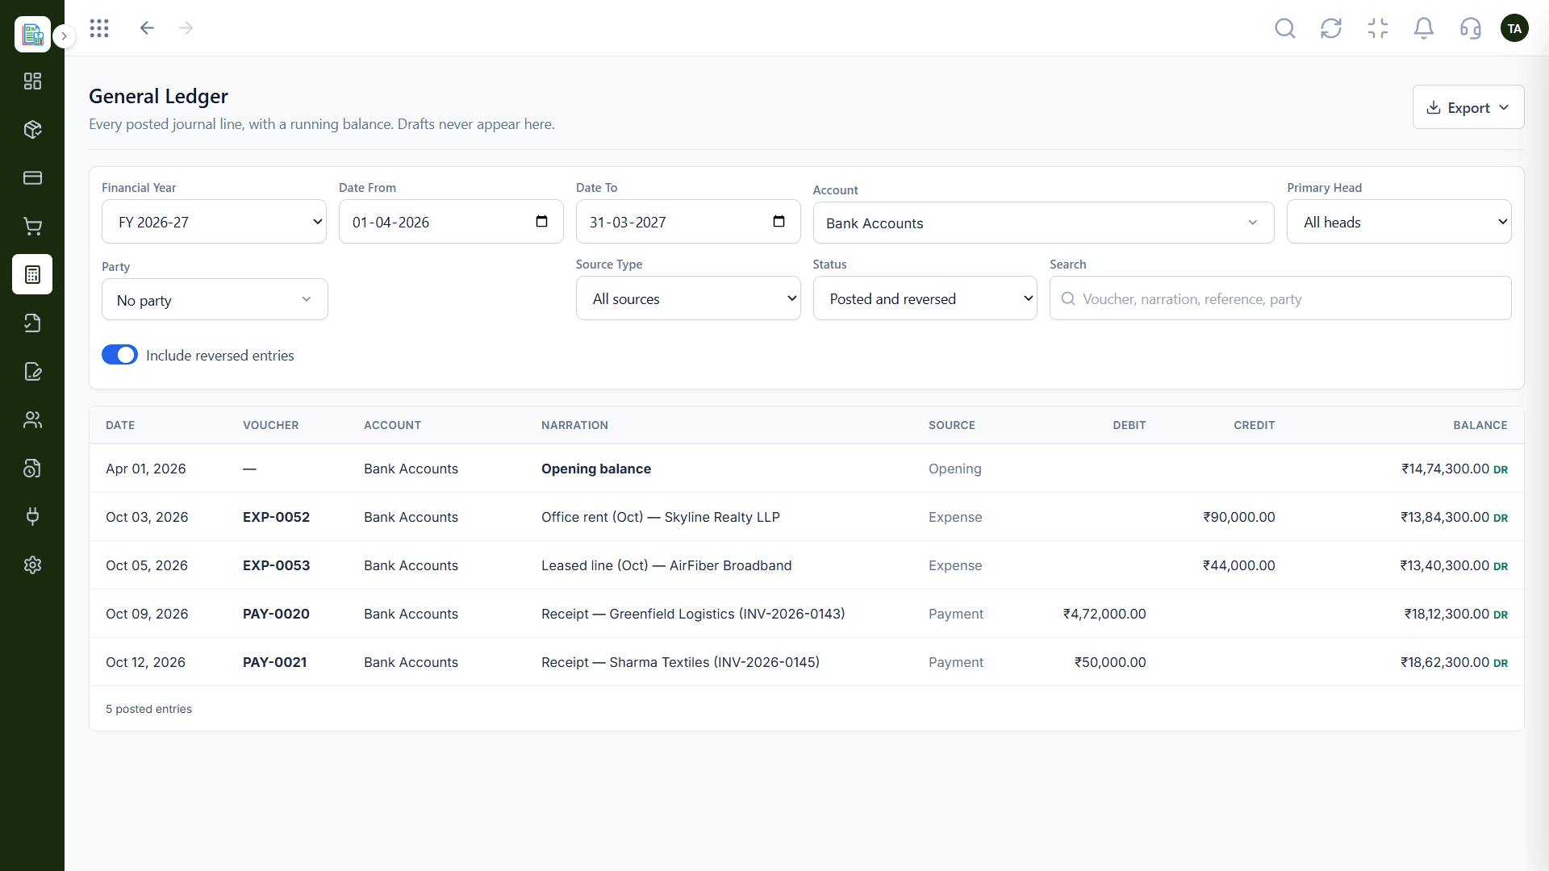Screen dimensions: 1549x871
Task: Go forward with the right arrow
Action: tap(186, 28)
